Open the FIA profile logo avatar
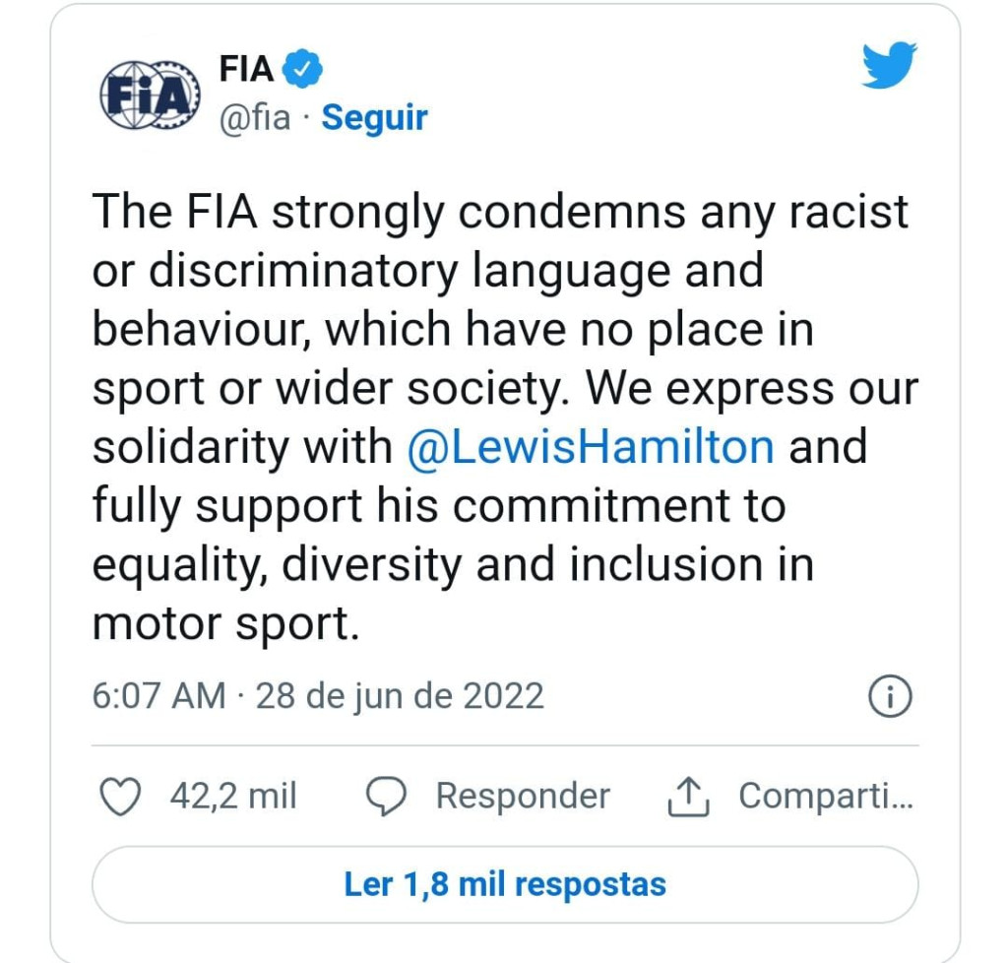Image resolution: width=1008 pixels, height=963 pixels. 150,94
